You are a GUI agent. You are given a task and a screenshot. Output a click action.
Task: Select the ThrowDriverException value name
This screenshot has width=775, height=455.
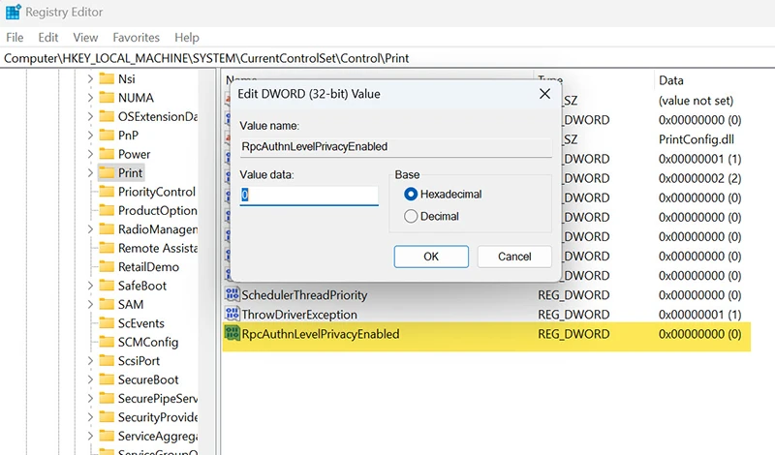299,315
